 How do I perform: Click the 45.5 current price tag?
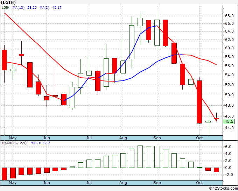pyautogui.click(x=229, y=121)
